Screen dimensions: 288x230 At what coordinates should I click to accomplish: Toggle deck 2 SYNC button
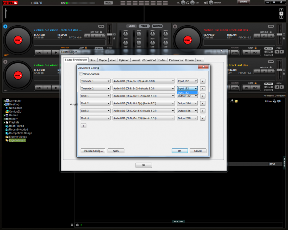[235, 53]
